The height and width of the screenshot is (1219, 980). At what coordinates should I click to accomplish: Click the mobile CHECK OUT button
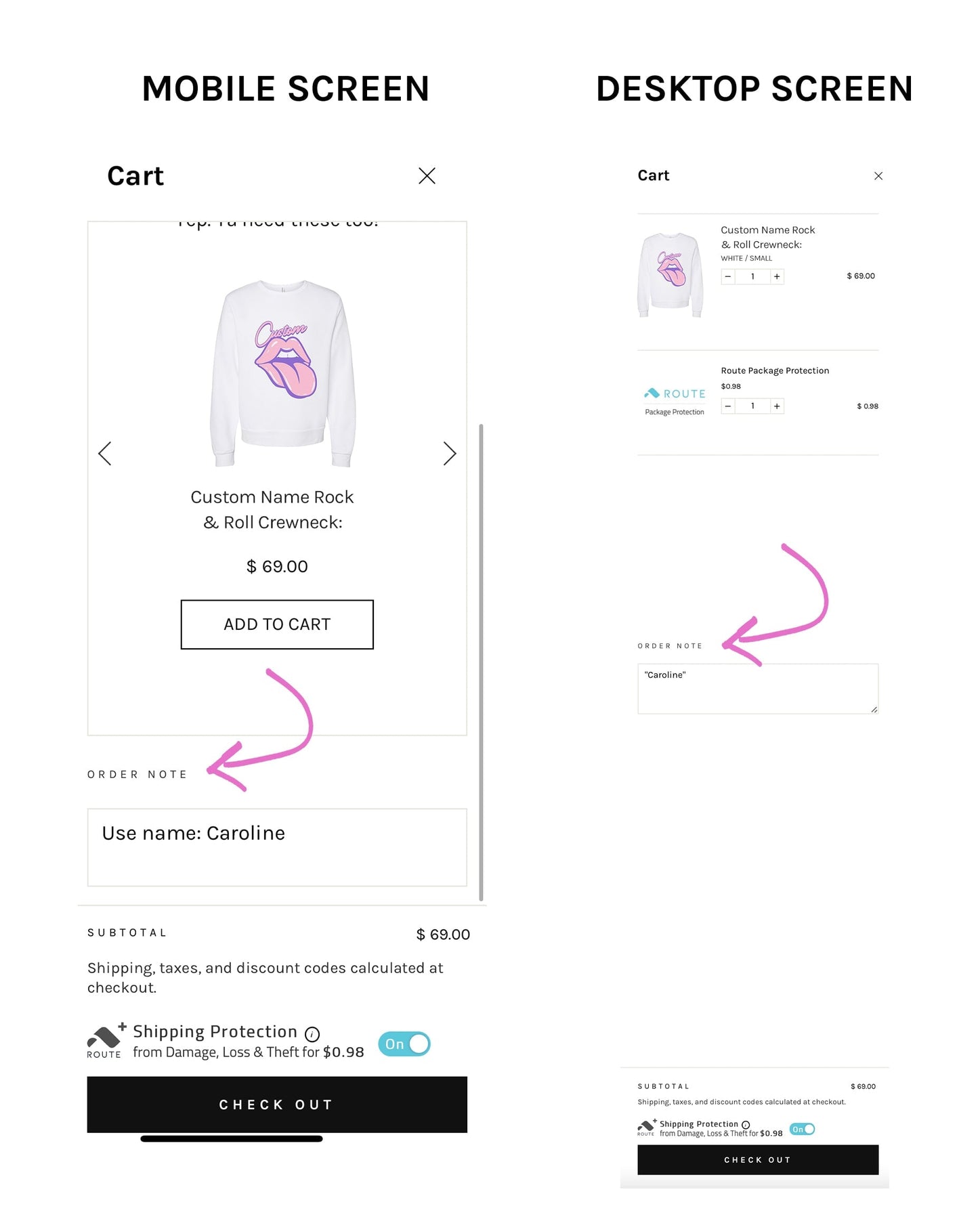(277, 1105)
